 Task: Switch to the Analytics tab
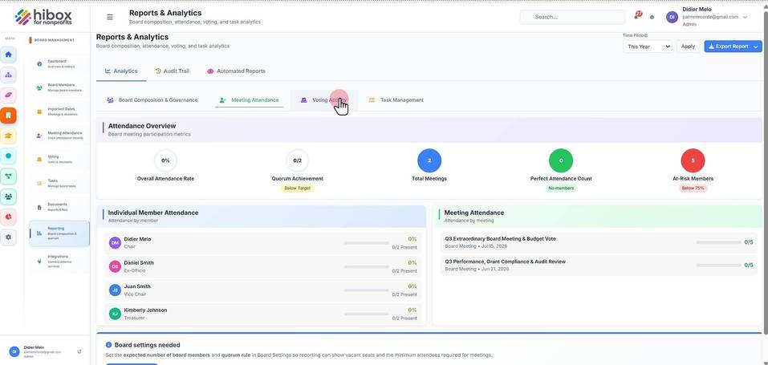click(x=121, y=71)
